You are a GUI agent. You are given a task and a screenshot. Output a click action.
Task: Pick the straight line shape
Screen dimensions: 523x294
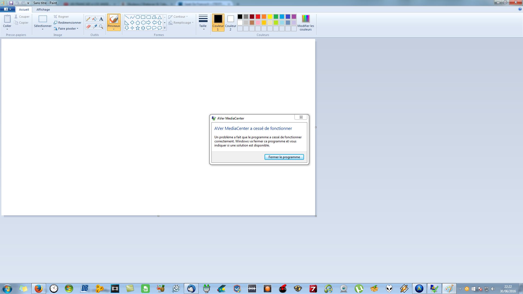127,17
